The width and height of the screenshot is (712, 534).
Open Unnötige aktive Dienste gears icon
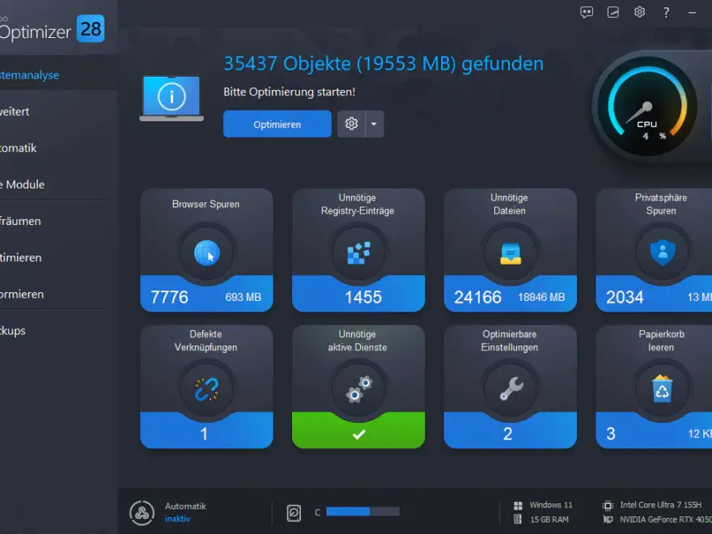[358, 390]
